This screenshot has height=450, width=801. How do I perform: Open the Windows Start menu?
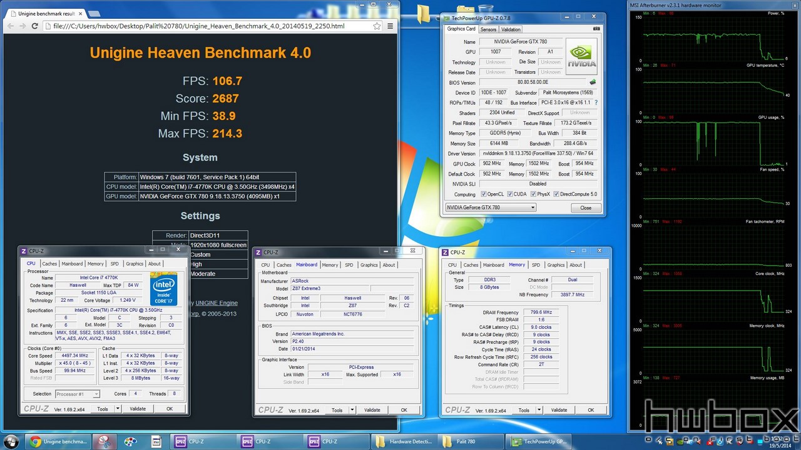[11, 441]
